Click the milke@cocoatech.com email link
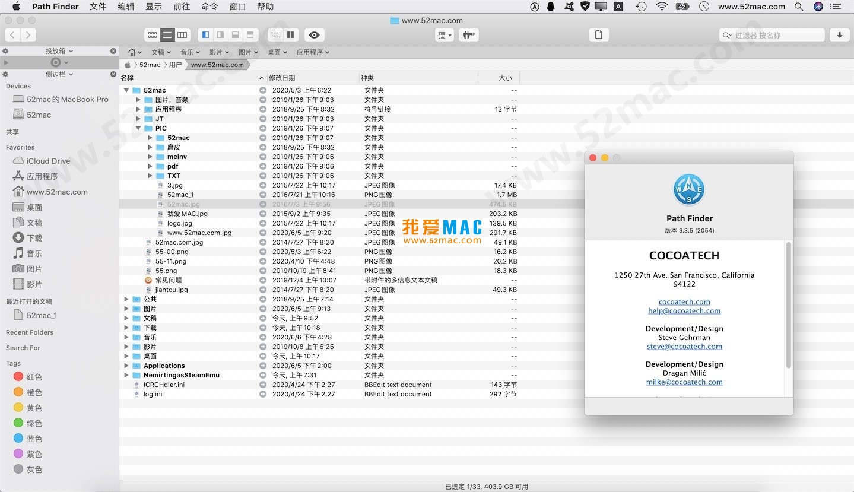Screen dimensions: 854x492 pos(684,382)
